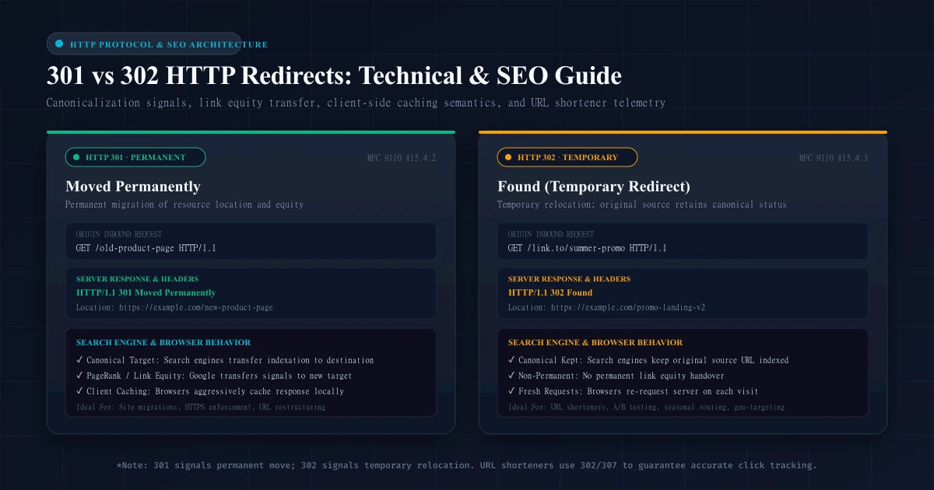Click 'Ideal For: URL shorteners' line

tap(647, 407)
